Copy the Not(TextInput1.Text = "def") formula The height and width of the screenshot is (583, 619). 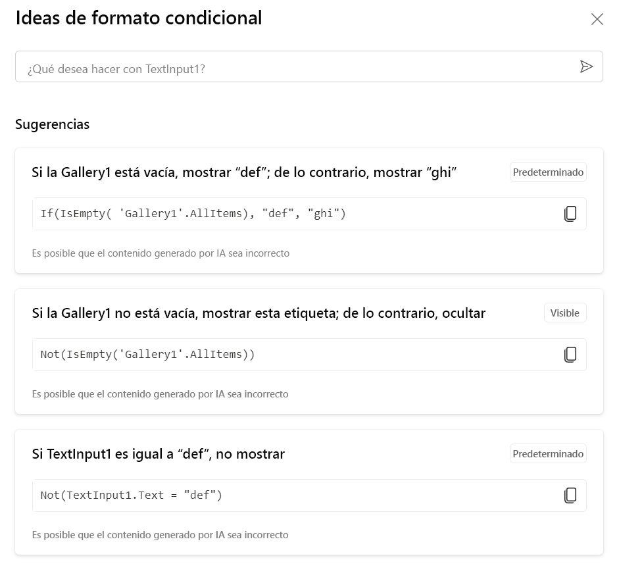pos(570,495)
